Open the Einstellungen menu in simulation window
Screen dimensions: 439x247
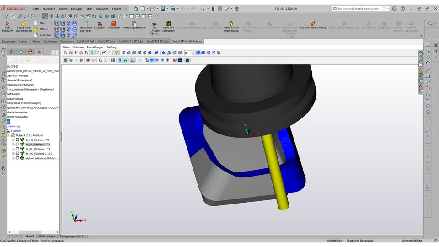(95, 47)
